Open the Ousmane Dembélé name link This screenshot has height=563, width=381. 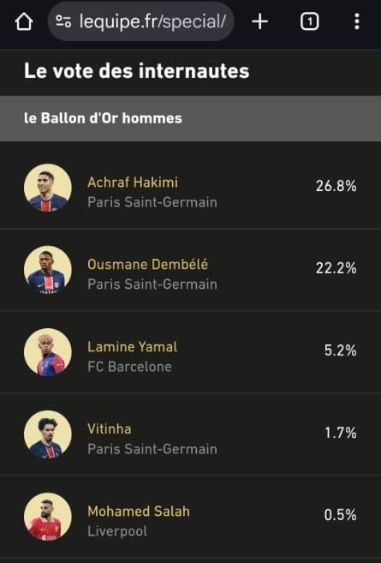tap(148, 264)
